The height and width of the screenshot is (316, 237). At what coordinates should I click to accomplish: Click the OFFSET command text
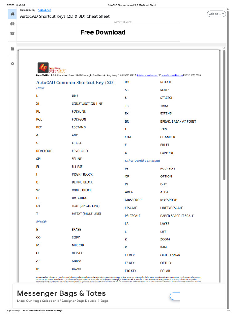pyautogui.click(x=77, y=253)
